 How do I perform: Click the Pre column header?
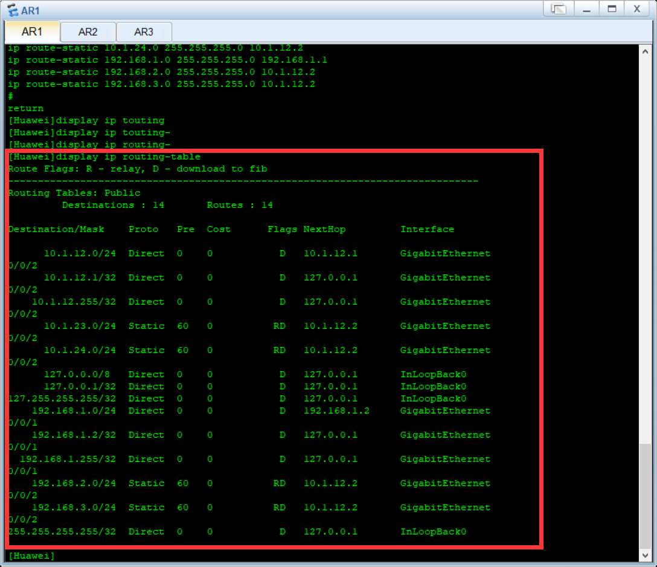click(x=185, y=230)
